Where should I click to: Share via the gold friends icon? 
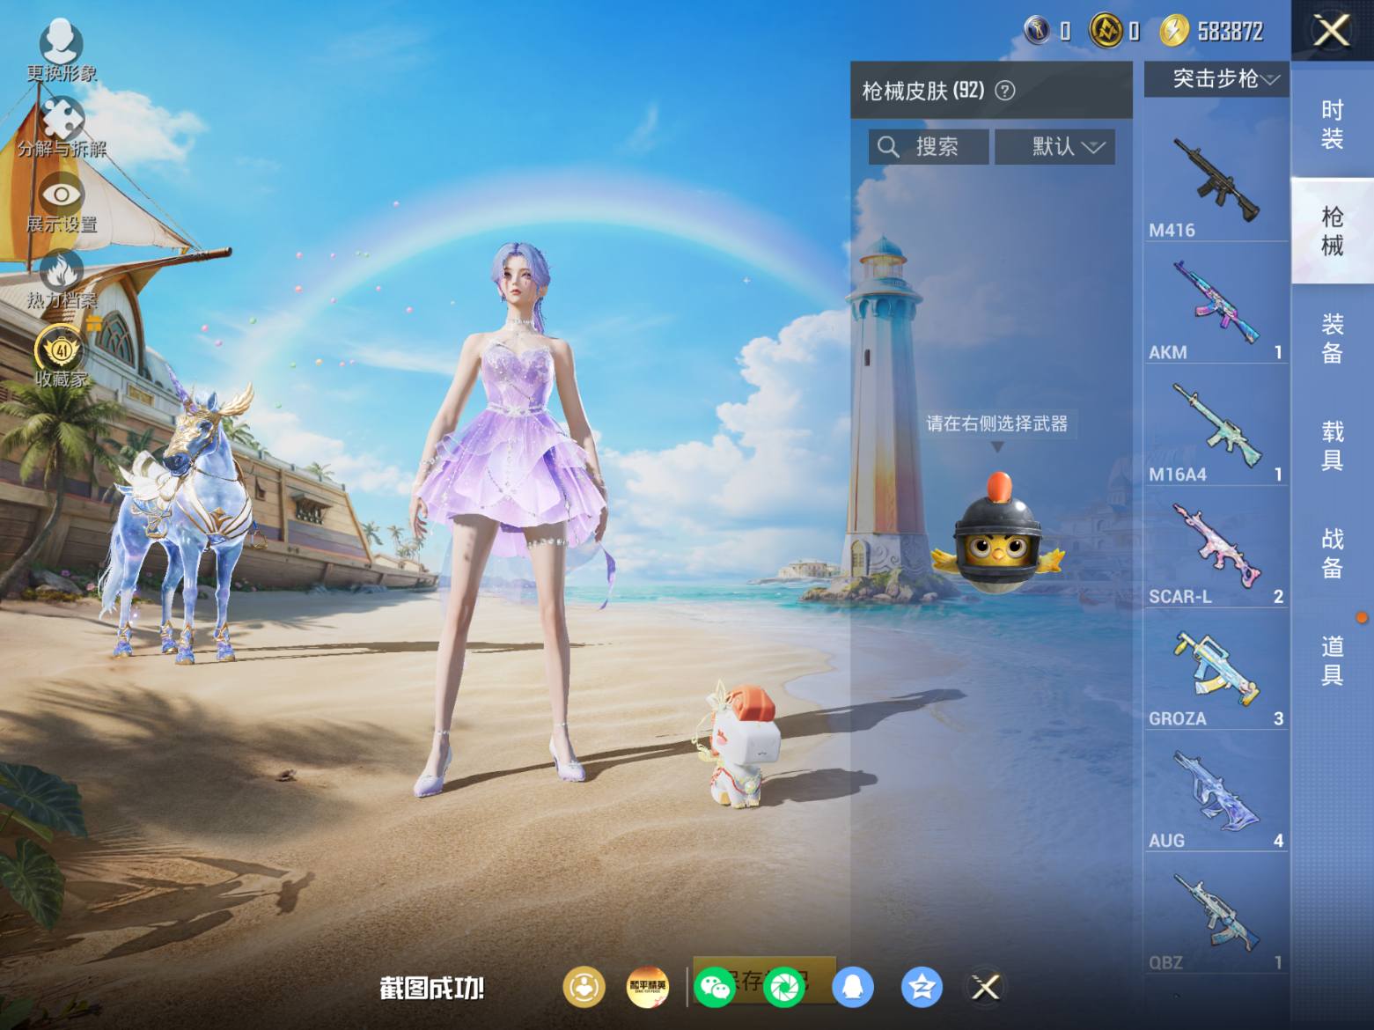[584, 987]
